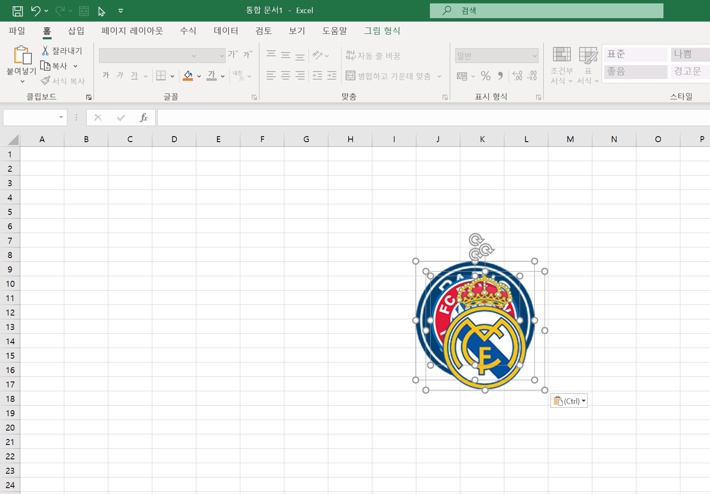The height and width of the screenshot is (494, 710).
Task: Click the 복사 copy button
Action: click(54, 66)
